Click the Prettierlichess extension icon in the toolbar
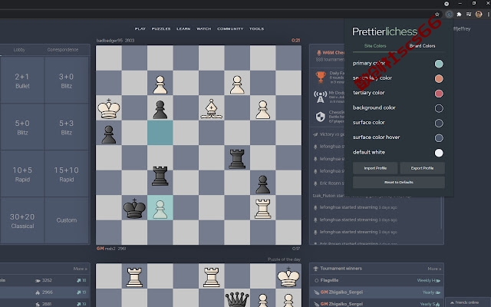This screenshot has width=491, height=307. coord(450,14)
